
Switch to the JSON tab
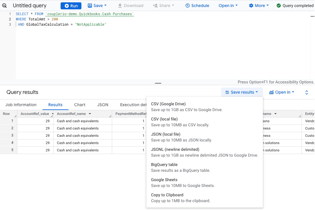tap(103, 105)
